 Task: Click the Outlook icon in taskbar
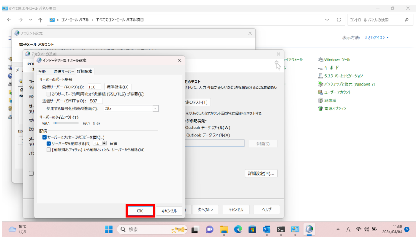tap(266, 230)
